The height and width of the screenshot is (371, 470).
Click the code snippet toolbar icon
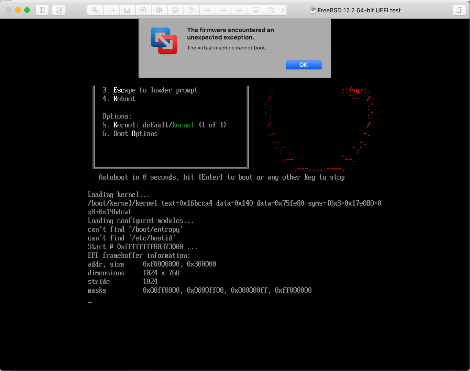(x=111, y=10)
